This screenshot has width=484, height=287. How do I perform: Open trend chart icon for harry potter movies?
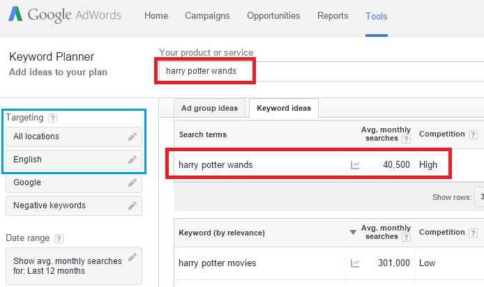(x=355, y=263)
